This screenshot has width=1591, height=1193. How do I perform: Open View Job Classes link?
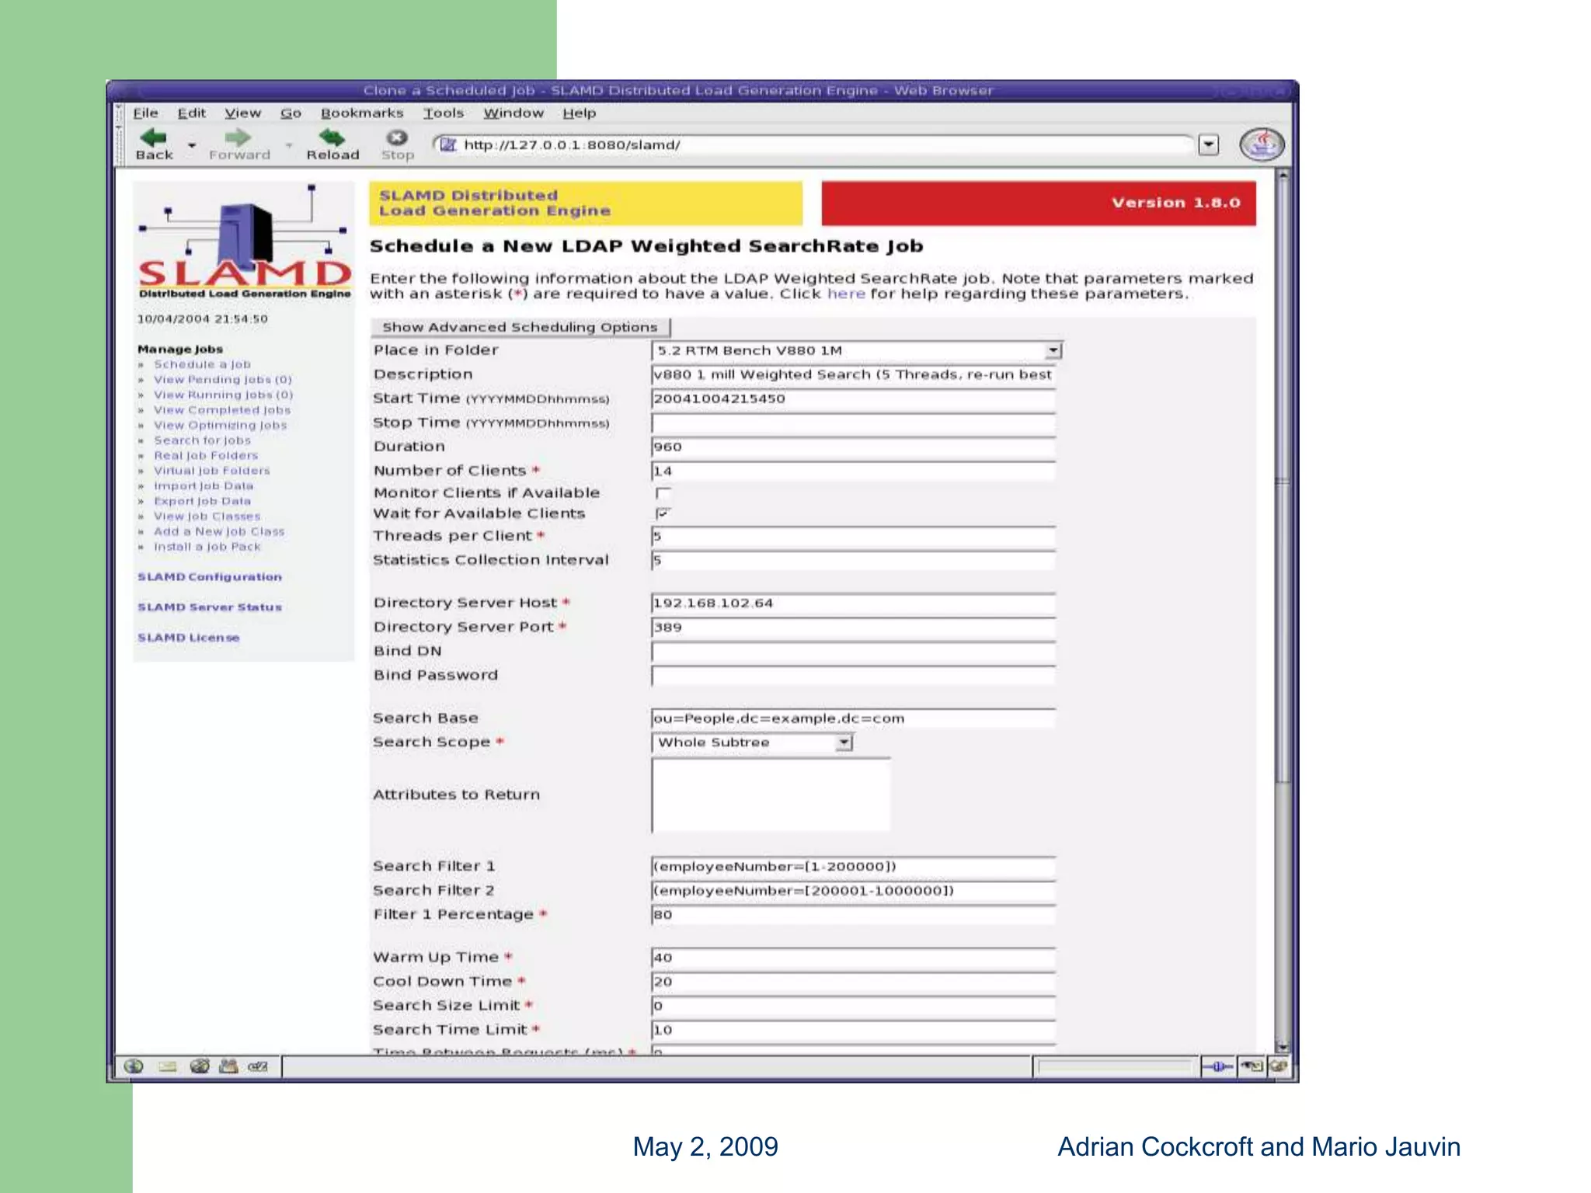pyautogui.click(x=207, y=517)
